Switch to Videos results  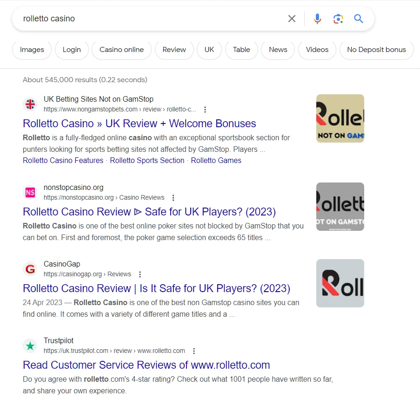[x=317, y=50]
